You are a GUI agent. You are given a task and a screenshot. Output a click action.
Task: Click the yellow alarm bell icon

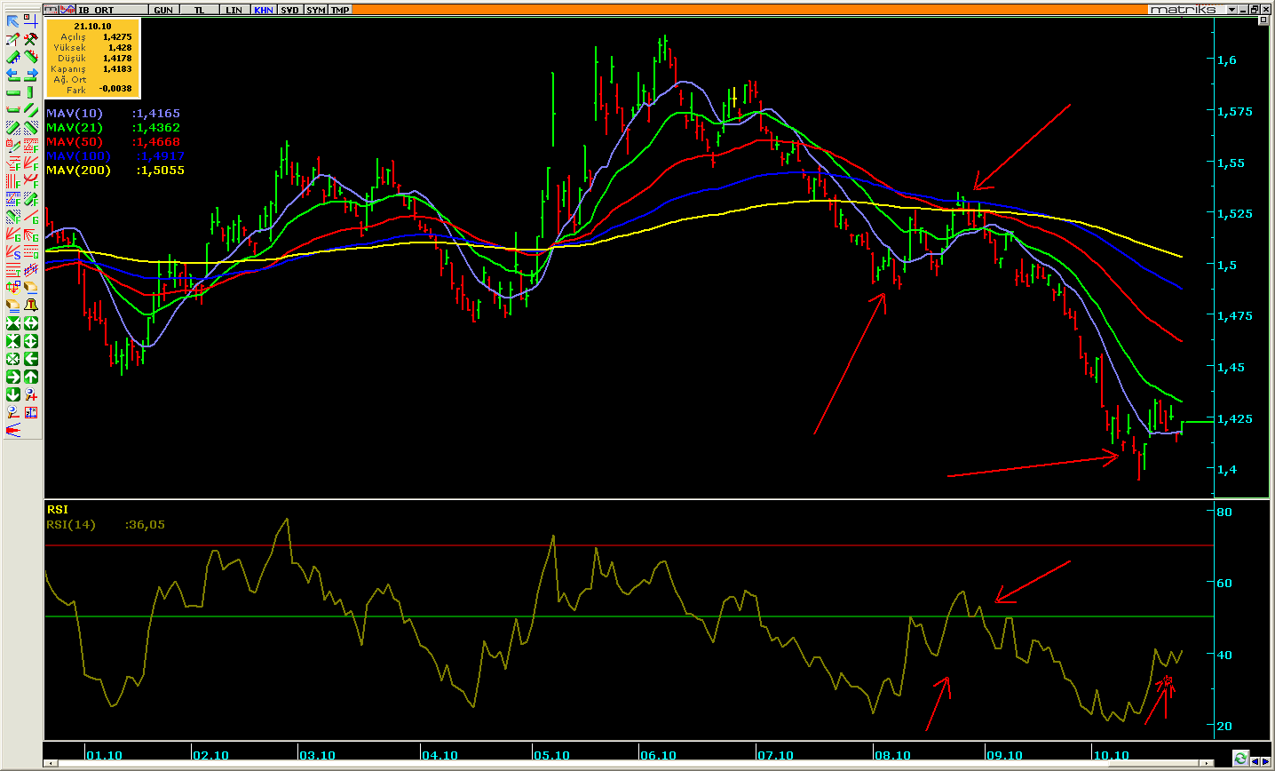[30, 306]
